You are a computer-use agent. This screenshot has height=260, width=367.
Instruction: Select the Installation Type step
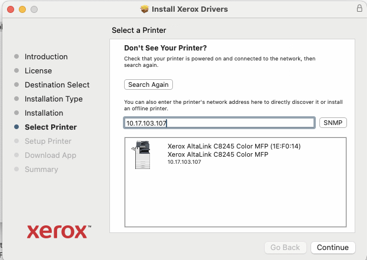pyautogui.click(x=54, y=99)
